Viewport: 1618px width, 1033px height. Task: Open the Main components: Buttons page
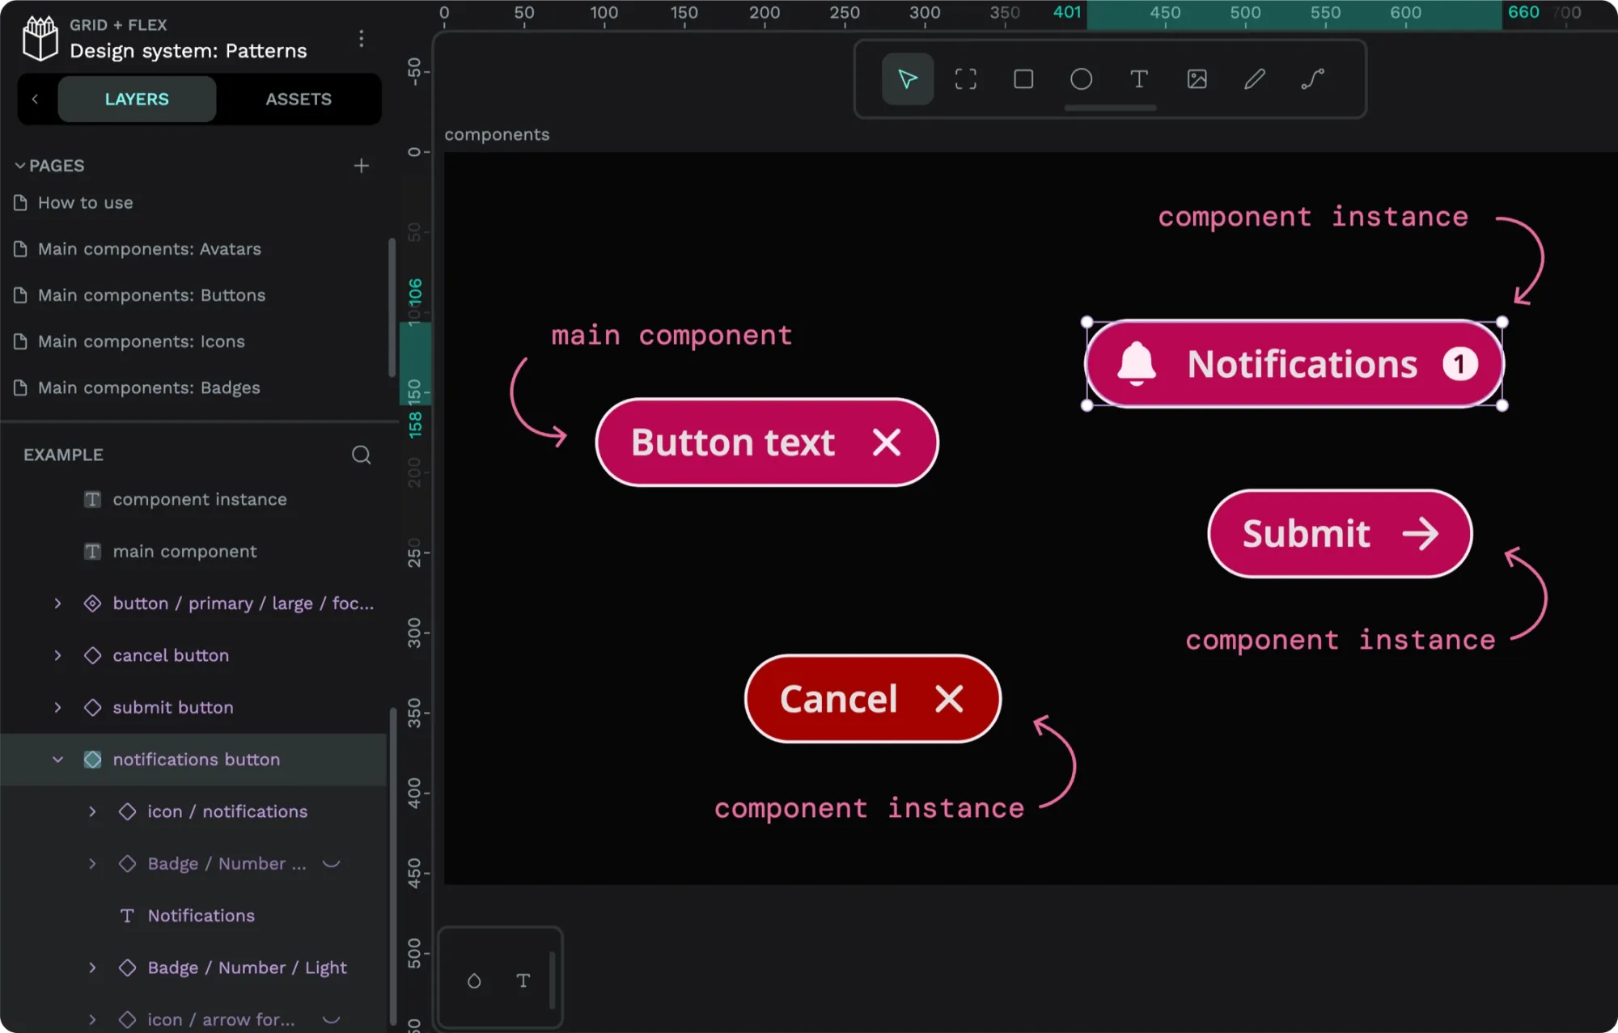(150, 294)
